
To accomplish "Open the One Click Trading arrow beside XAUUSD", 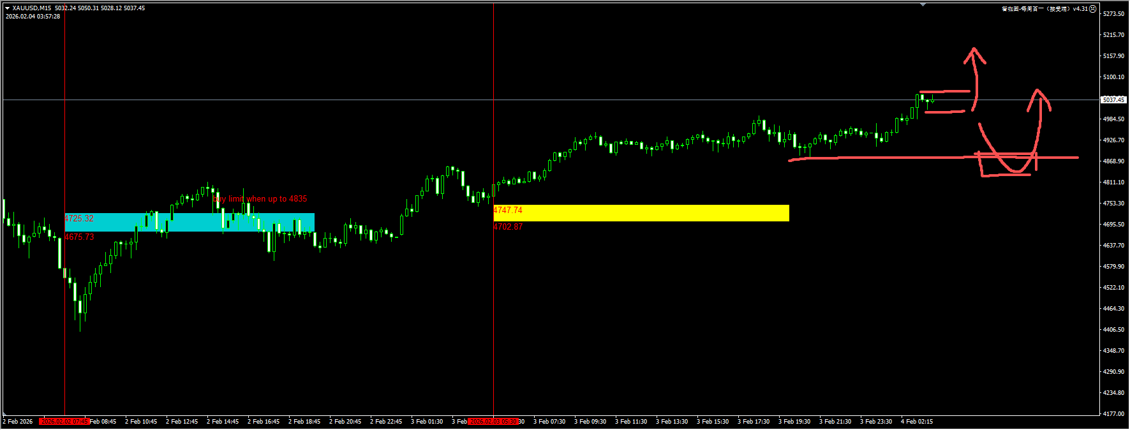I will tap(7, 8).
